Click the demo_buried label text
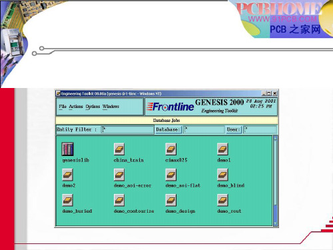333x250 pixels. [x=77, y=211]
